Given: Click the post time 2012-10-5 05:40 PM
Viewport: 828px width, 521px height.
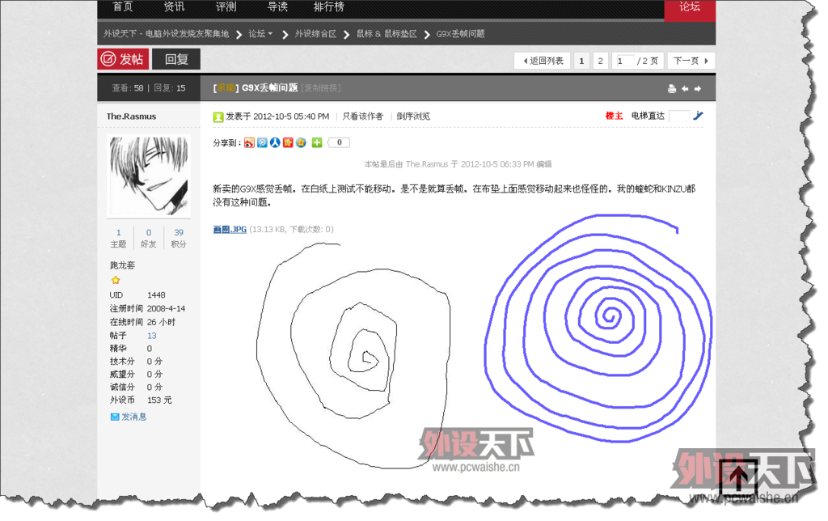Looking at the screenshot, I should point(291,116).
